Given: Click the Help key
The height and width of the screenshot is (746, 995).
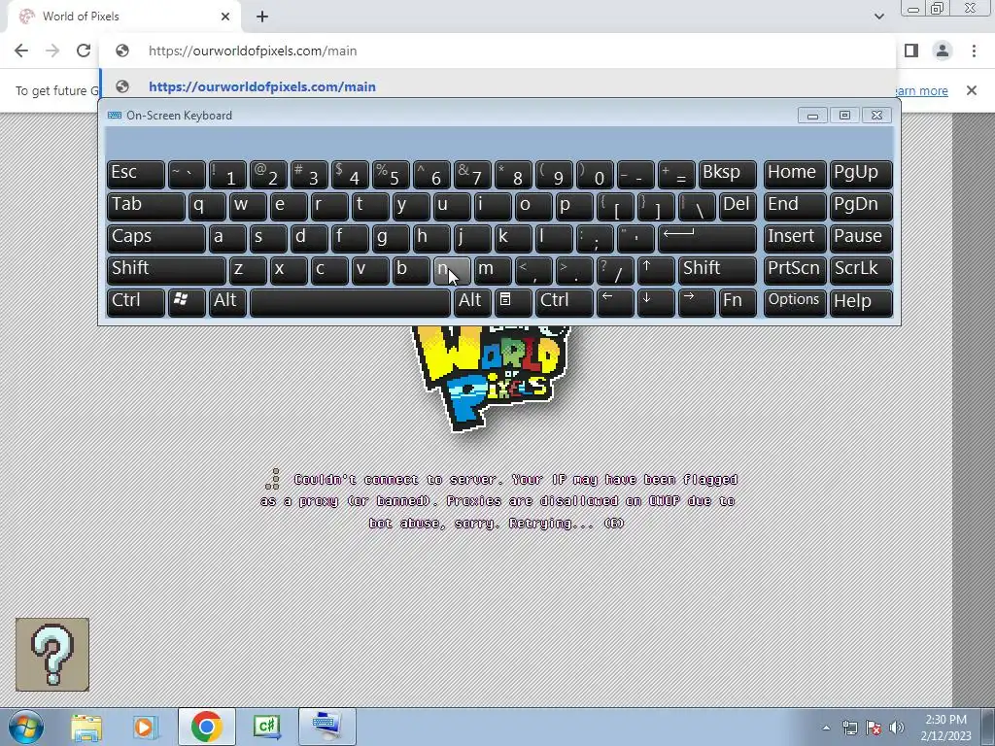Looking at the screenshot, I should [x=861, y=303].
